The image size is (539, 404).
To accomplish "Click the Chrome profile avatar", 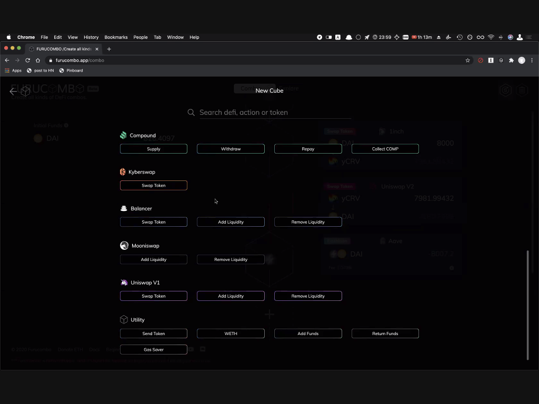I will 522,60.
